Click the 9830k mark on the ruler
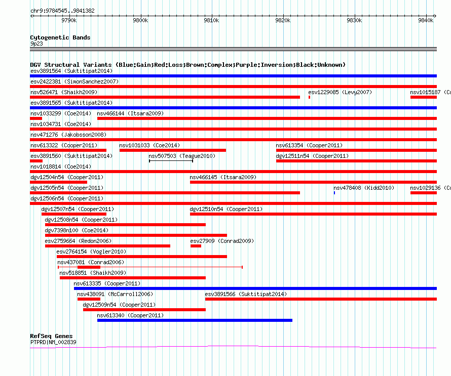This screenshot has height=376, width=451. point(354,20)
